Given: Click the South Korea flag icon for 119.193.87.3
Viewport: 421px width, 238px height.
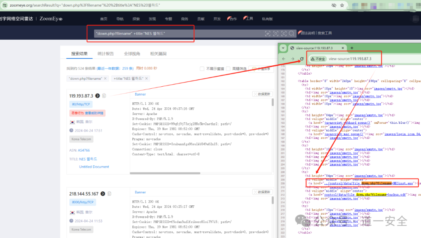Looking at the screenshot, I should (x=72, y=122).
